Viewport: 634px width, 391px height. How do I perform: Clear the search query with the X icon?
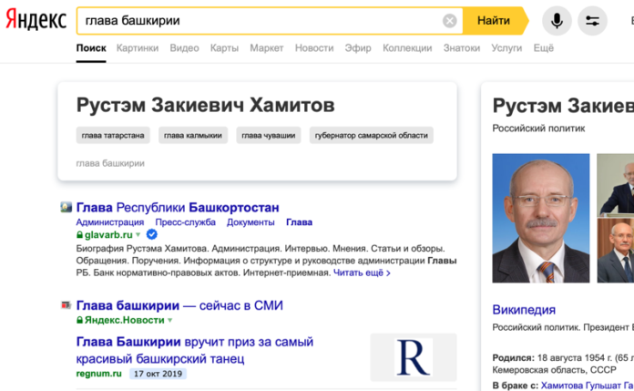coord(449,21)
